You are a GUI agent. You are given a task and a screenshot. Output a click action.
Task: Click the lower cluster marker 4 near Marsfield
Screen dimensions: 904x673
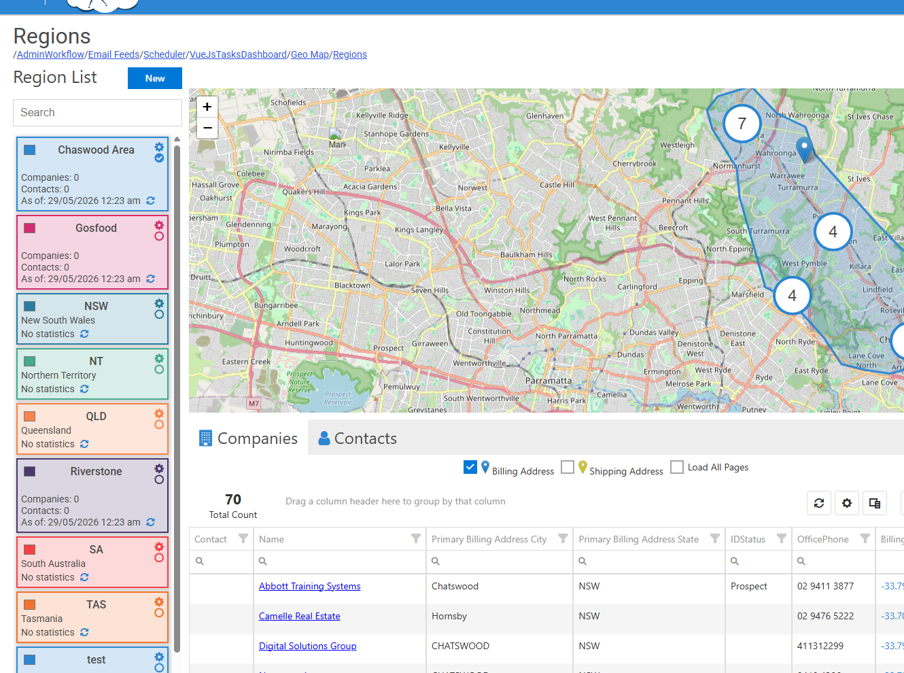792,296
